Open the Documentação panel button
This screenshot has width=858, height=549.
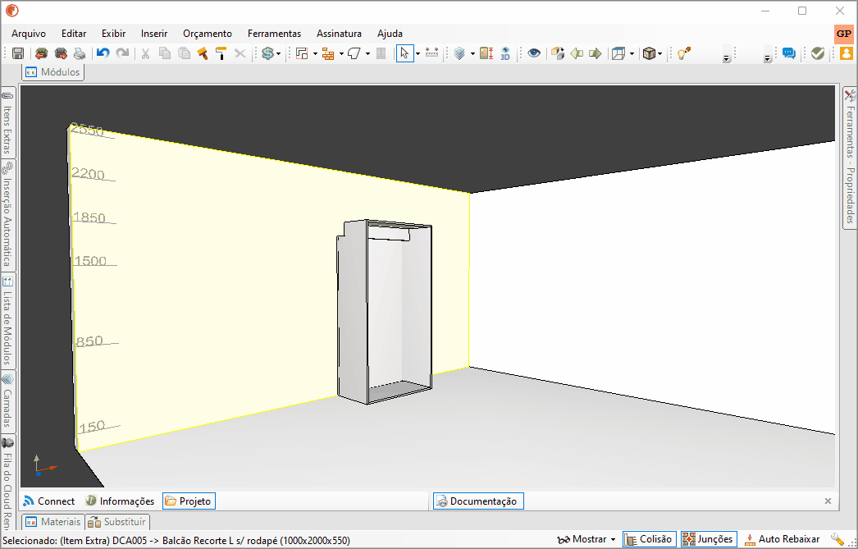click(x=478, y=501)
